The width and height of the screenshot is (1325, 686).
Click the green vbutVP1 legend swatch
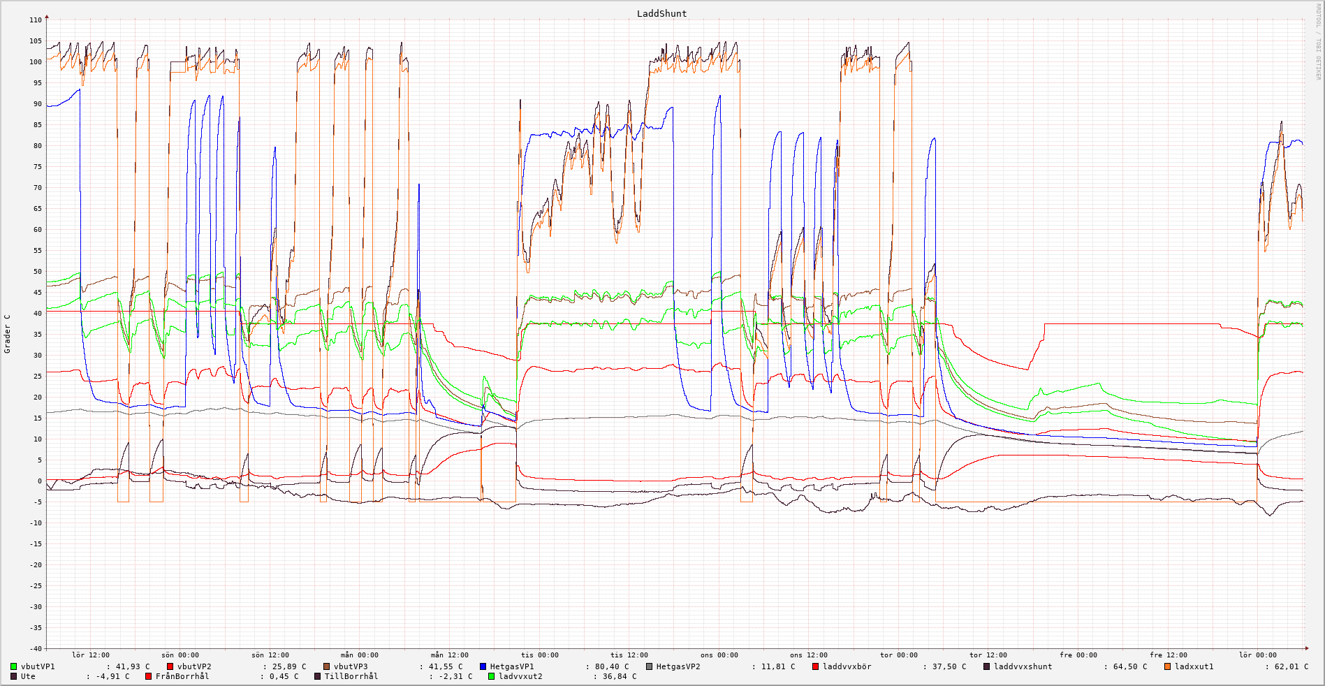click(14, 666)
